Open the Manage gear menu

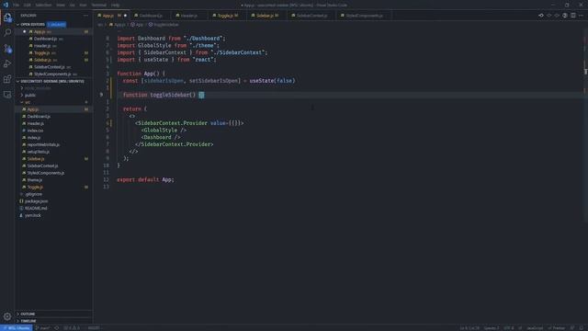7,316
